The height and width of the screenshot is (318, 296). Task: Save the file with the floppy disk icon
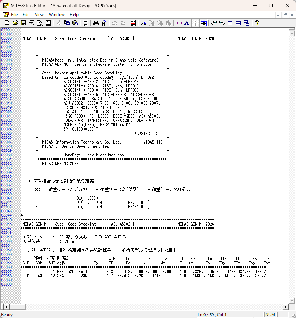23,23
